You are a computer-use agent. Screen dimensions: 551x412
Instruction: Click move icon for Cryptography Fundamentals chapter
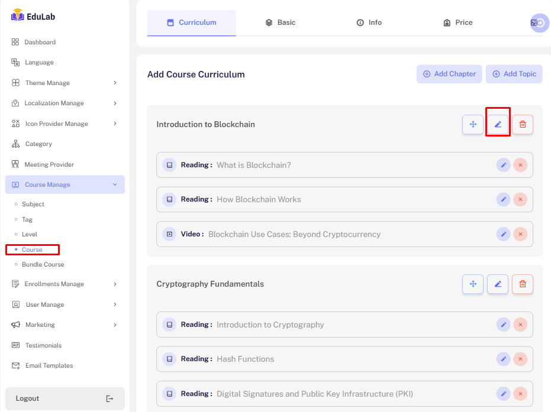tap(473, 284)
